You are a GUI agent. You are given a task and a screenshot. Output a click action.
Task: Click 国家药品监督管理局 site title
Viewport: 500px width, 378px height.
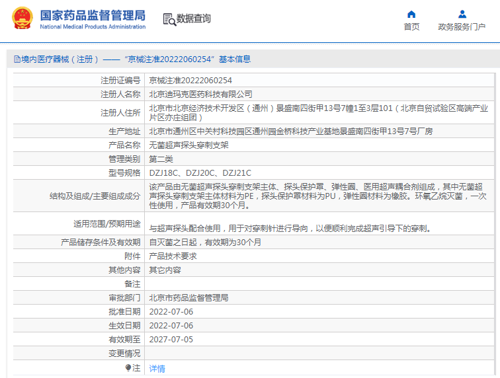(x=93, y=16)
